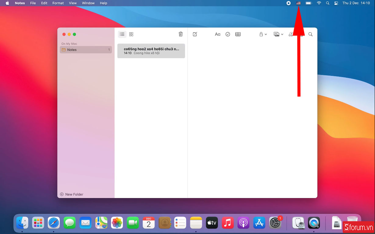The image size is (375, 234).
Task: Launch the Music app in the Dock
Action: click(x=227, y=223)
